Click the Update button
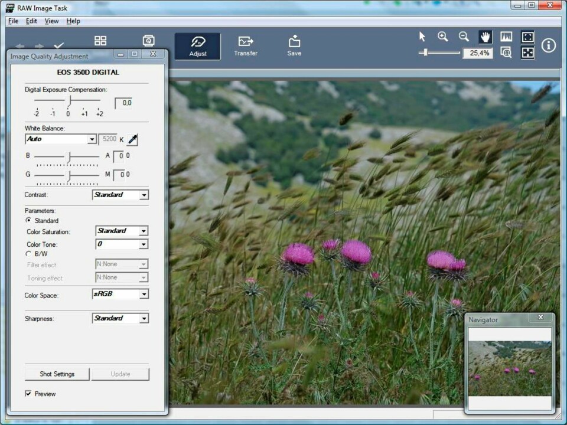 click(120, 374)
